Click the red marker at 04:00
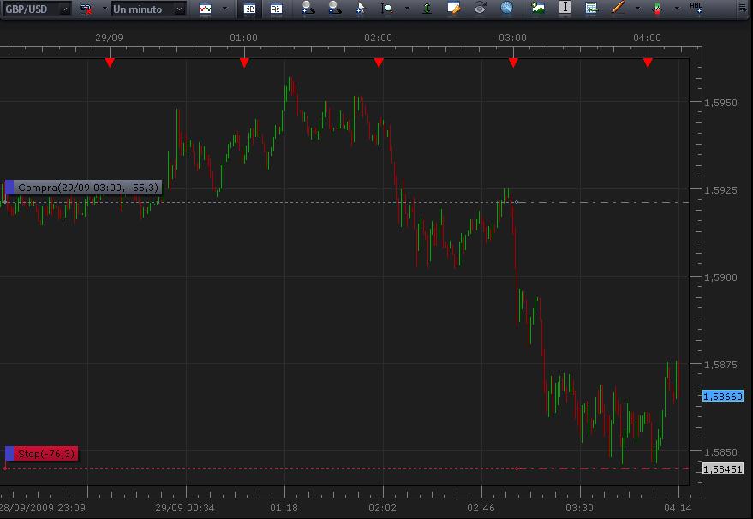Image resolution: width=753 pixels, height=519 pixels. (x=648, y=63)
